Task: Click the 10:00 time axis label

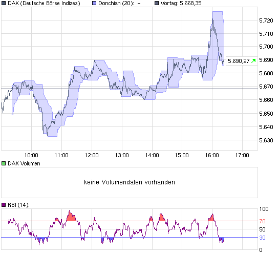Action: [31, 155]
